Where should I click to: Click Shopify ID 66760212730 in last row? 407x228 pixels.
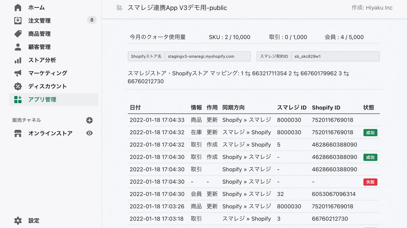pos(330,219)
